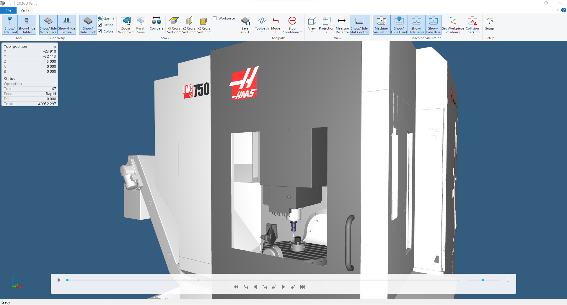
Task: Uncheck the Refine checkbox
Action: (100, 25)
